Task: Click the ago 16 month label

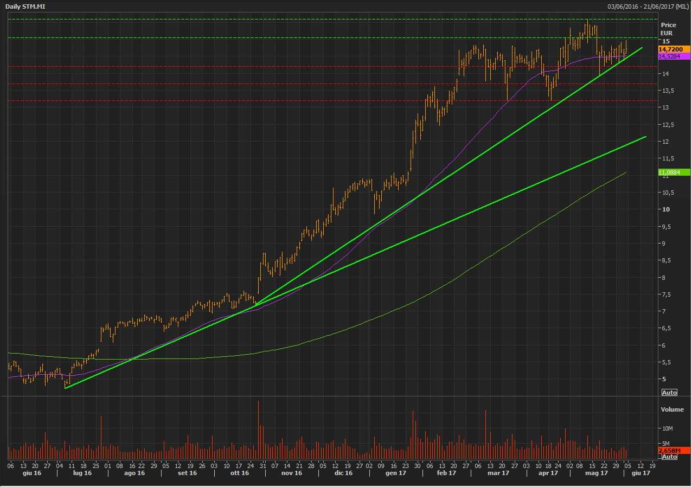Action: [134, 473]
